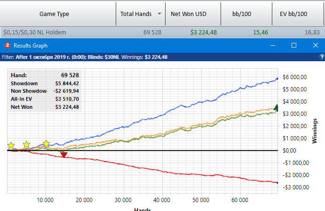The width and height of the screenshot is (325, 211).
Task: Click the -$3 000,00 axis label
Action: (x=296, y=187)
